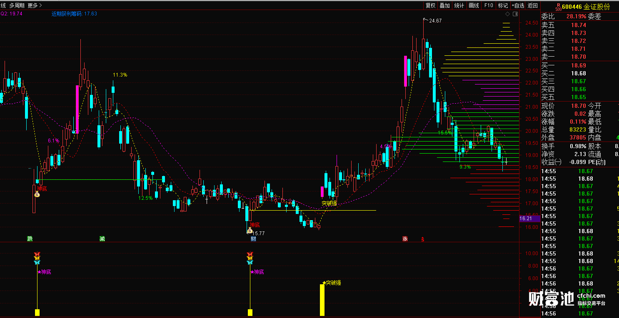Click the 10.00 indicator axis label

point(531,253)
